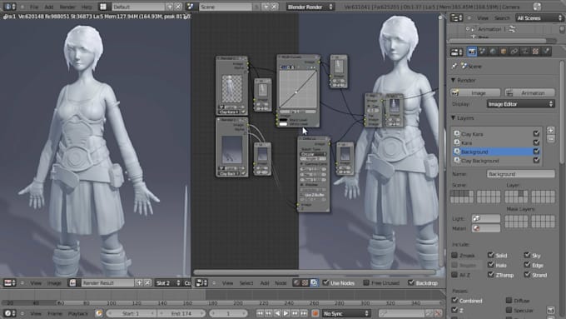The width and height of the screenshot is (566, 319).
Task: Add a render layer with plus button
Action: coord(550,131)
